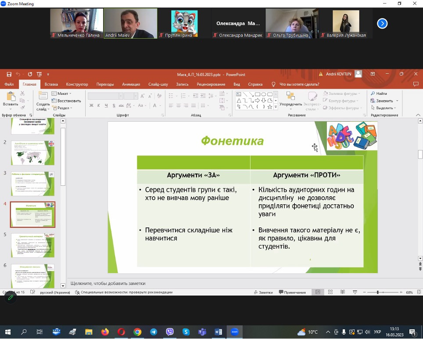
Task: Switch to normal view in status bar
Action: tap(318, 292)
